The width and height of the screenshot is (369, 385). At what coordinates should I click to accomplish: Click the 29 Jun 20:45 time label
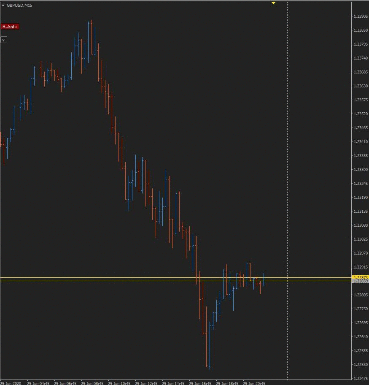[x=254, y=383]
